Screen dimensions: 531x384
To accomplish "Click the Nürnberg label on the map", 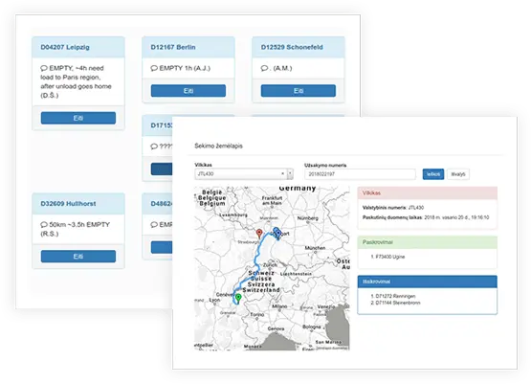I will click(307, 218).
